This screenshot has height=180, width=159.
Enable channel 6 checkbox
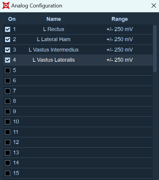7,80
